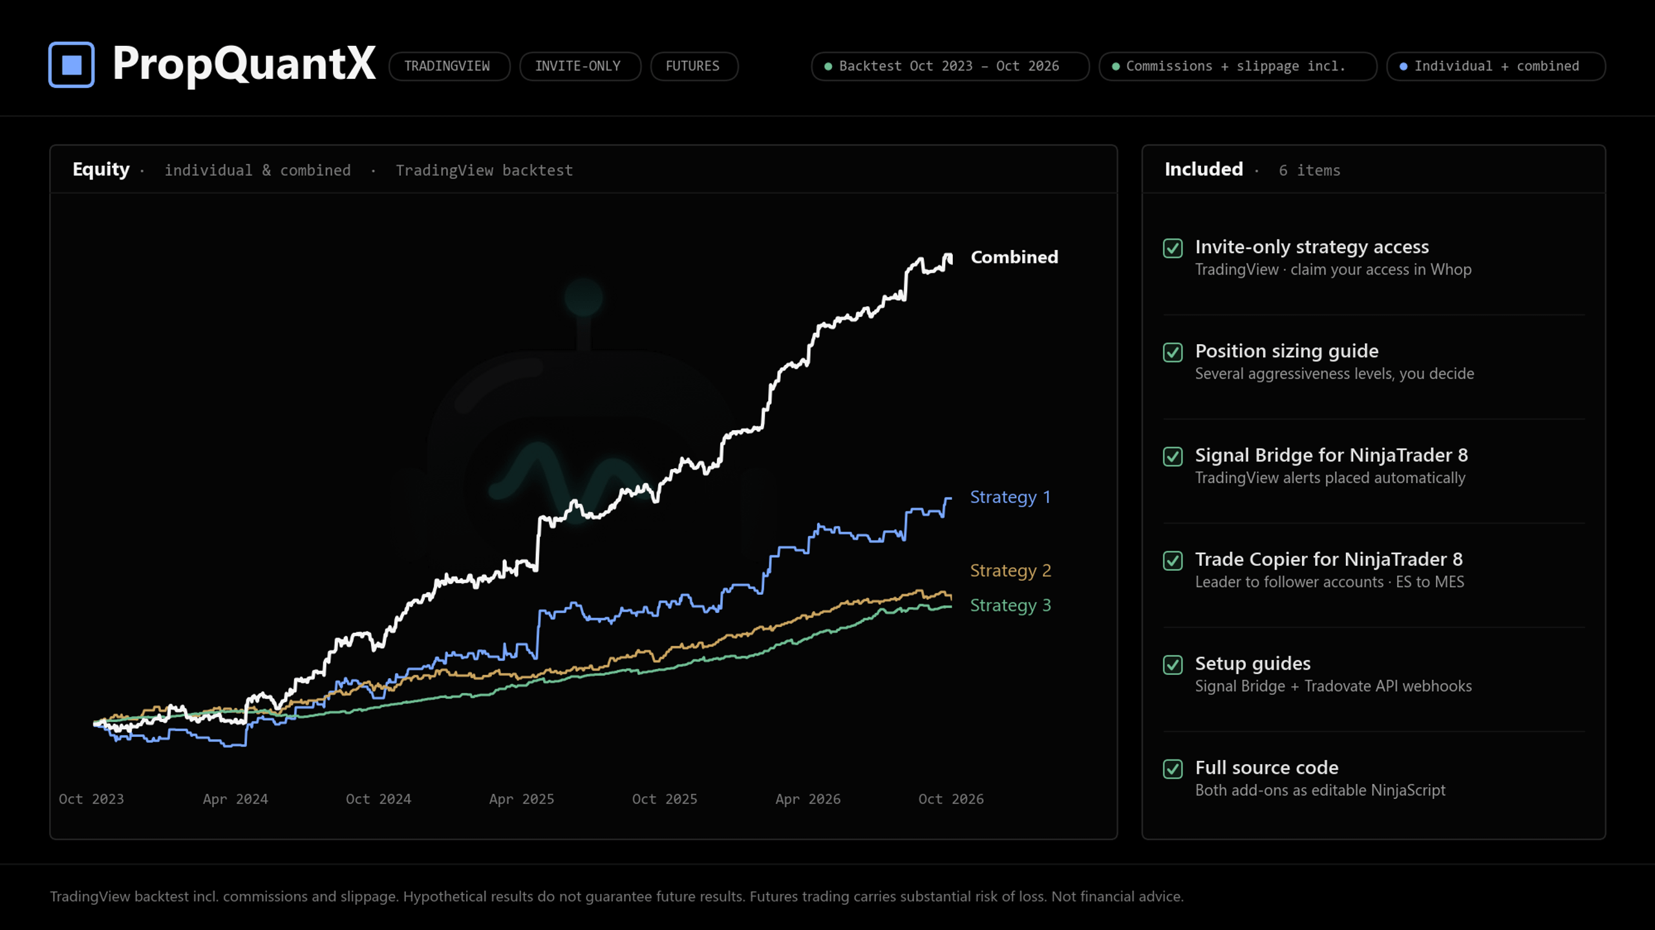Viewport: 1655px width, 930px height.
Task: Click the Oct 2026 axis label
Action: [951, 800]
